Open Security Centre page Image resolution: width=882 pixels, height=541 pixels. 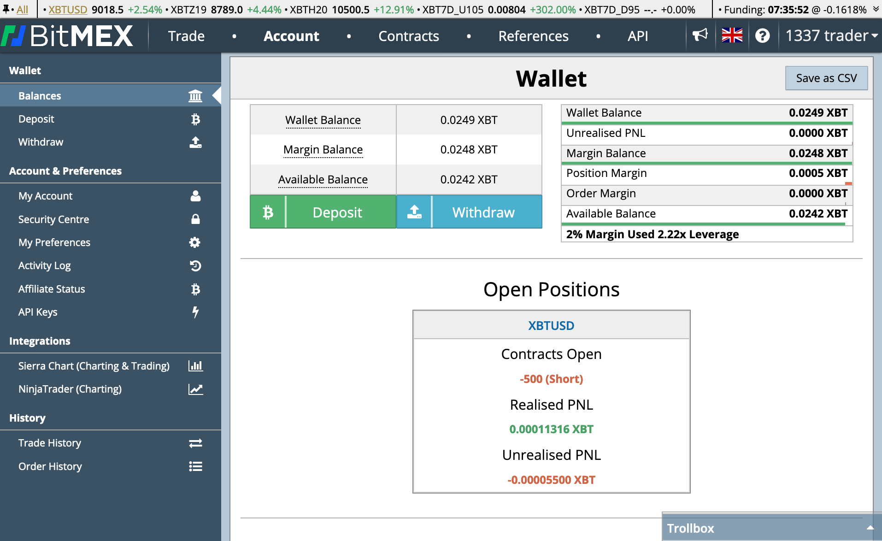111,219
